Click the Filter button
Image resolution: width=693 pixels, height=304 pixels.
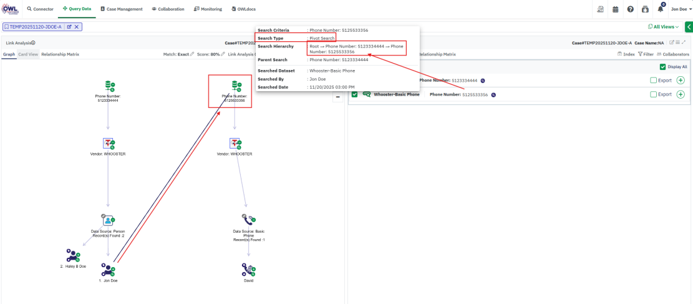646,54
